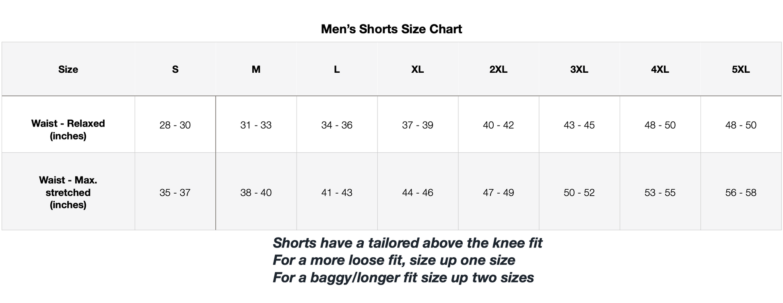Select the M size column header

click(x=256, y=70)
